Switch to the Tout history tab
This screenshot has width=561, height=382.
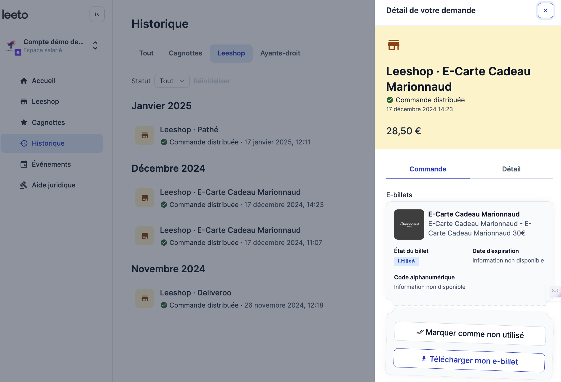[146, 53]
